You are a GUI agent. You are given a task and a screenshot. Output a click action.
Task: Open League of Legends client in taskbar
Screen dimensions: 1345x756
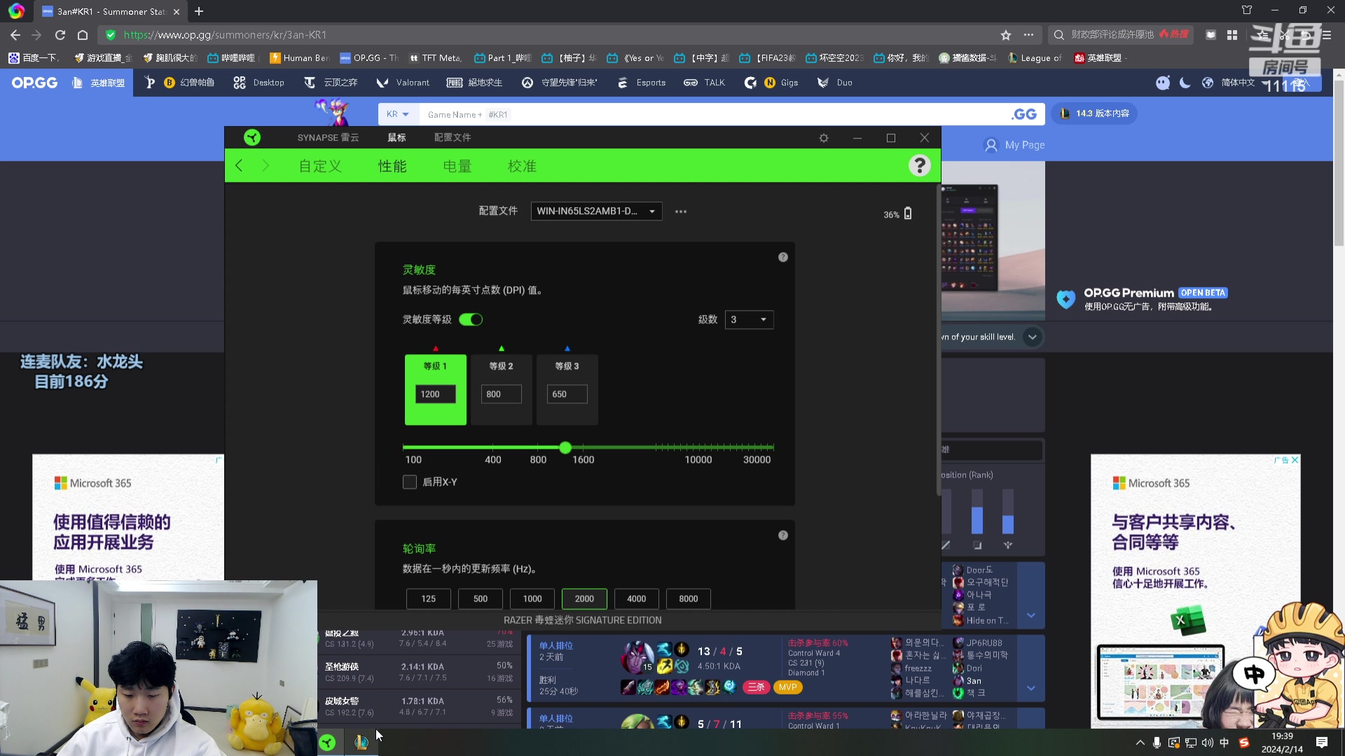click(x=361, y=742)
